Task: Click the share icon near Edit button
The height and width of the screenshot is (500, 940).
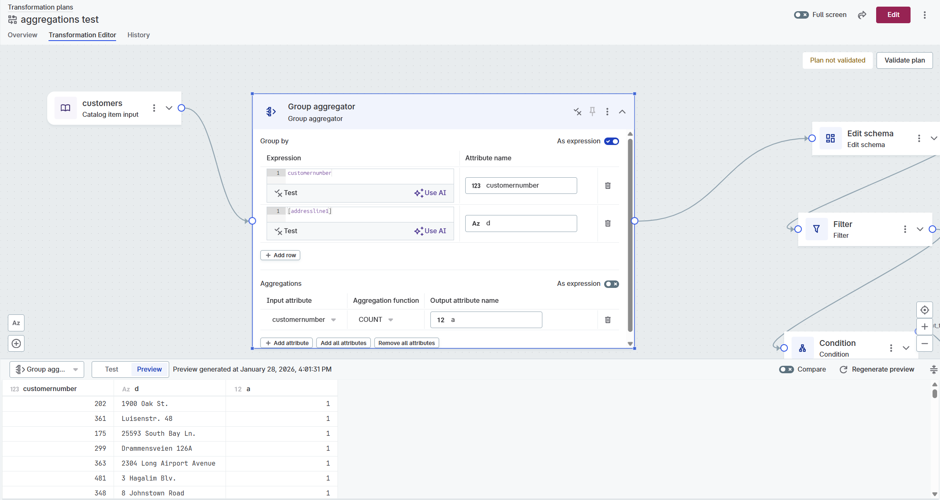Action: click(x=862, y=15)
